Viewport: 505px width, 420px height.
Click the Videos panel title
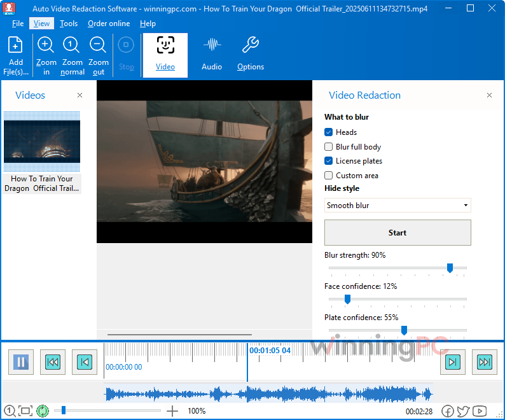(x=31, y=95)
